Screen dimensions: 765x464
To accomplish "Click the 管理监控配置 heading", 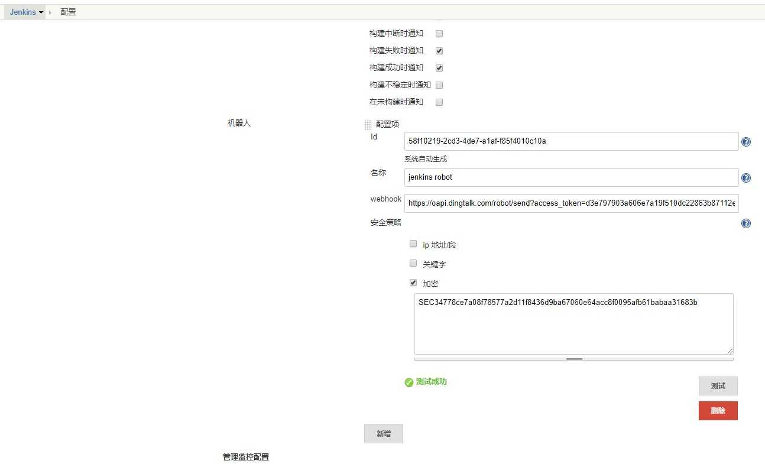I will (245, 457).
